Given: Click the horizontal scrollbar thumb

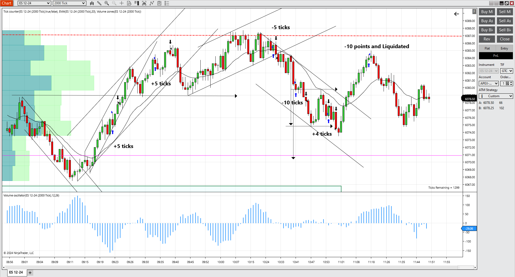Looking at the screenshot, I should [465, 267].
